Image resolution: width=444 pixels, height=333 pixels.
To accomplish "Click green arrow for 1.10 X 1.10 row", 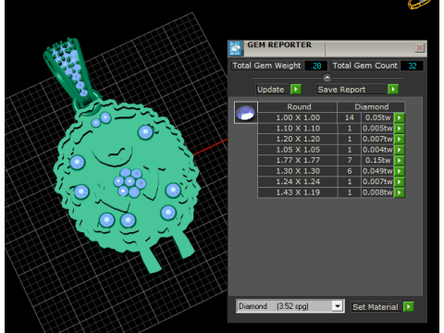I will [x=400, y=129].
